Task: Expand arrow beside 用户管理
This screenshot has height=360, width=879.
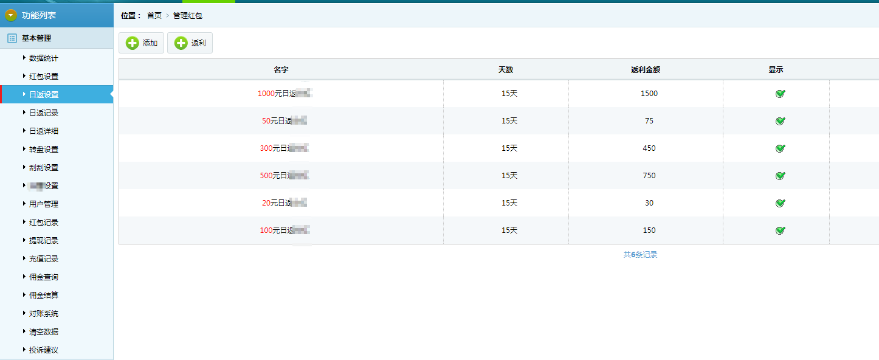Action: coord(24,204)
